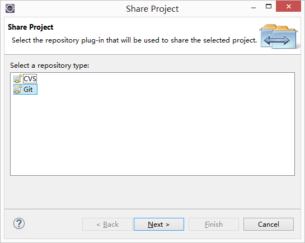Click the disabled Finish button

(x=214, y=225)
